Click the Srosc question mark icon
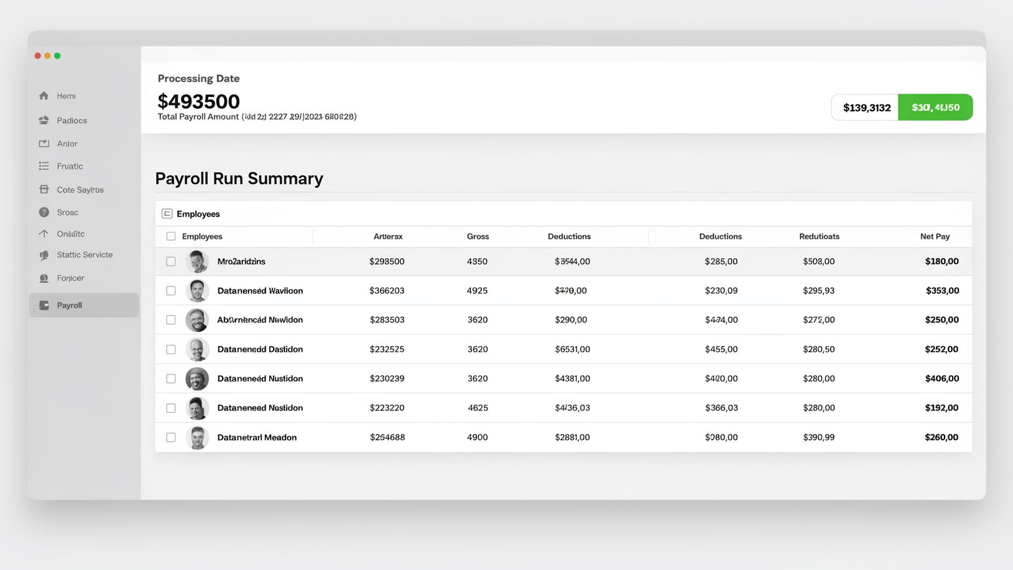Image resolution: width=1013 pixels, height=570 pixels. click(44, 212)
